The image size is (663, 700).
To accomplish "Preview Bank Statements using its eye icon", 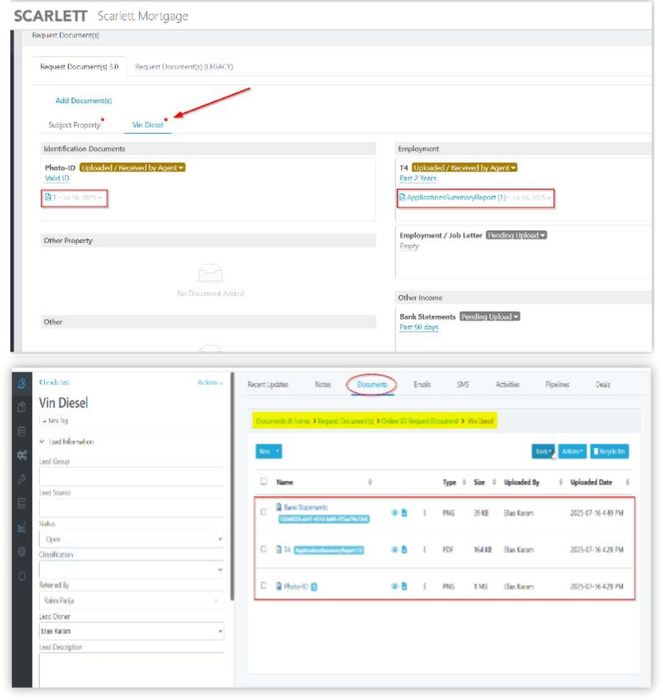I will 394,512.
